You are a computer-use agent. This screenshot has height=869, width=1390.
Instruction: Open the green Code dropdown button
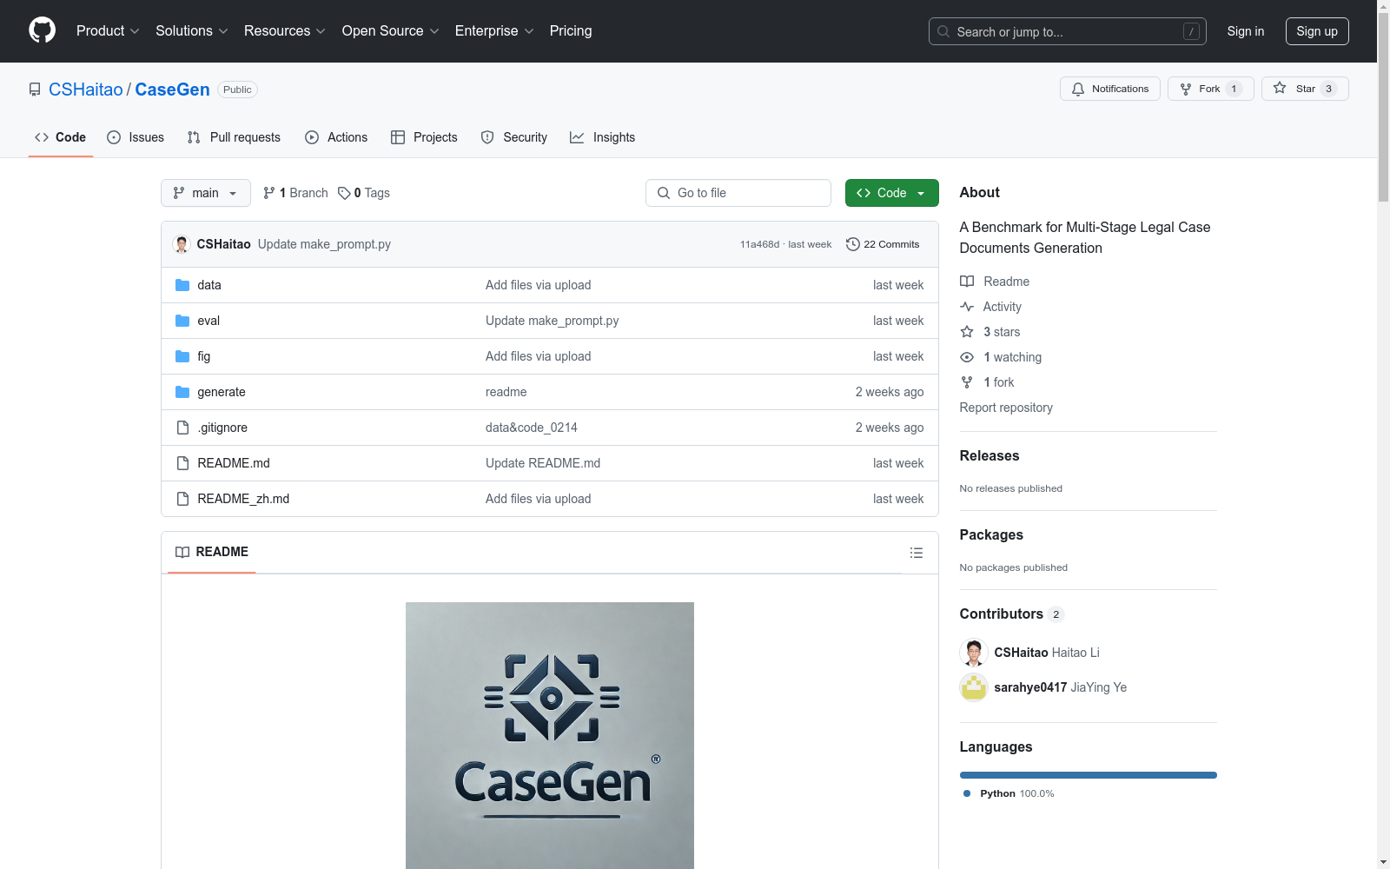tap(891, 193)
